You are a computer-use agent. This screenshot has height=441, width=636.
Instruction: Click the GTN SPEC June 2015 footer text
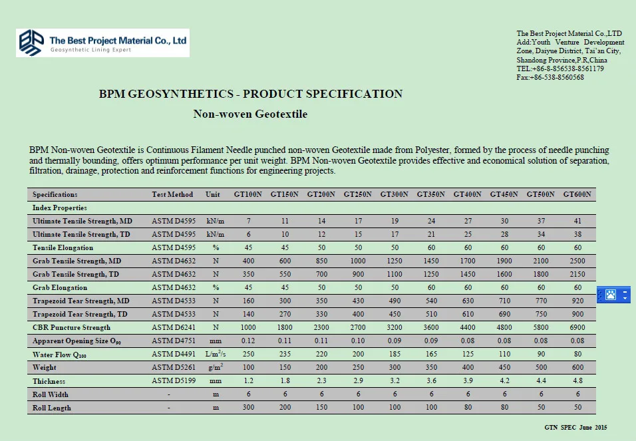pos(575,428)
